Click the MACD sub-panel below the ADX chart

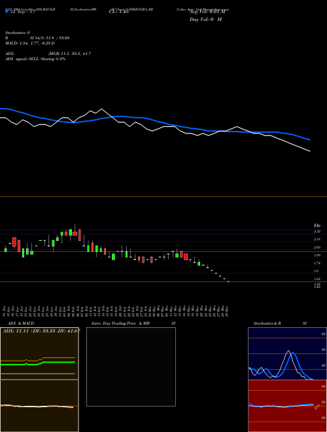[x=39, y=406]
